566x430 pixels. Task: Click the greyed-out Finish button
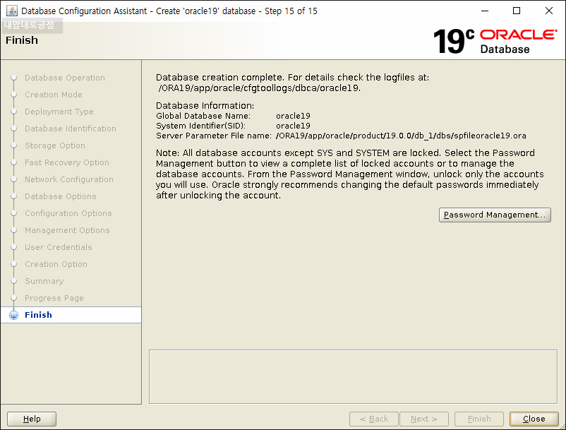point(479,419)
